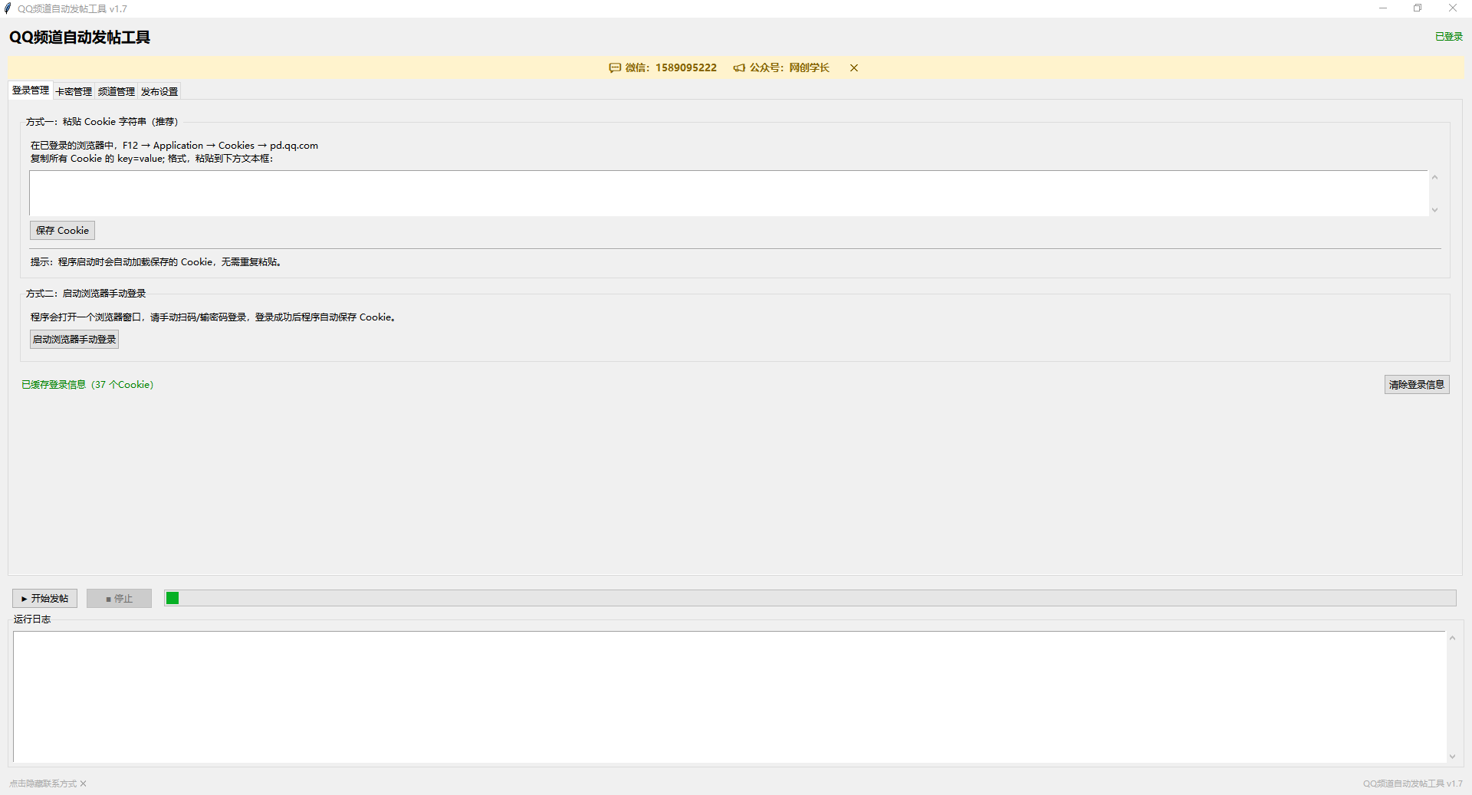Switch to the 登录管理 tab

point(31,90)
